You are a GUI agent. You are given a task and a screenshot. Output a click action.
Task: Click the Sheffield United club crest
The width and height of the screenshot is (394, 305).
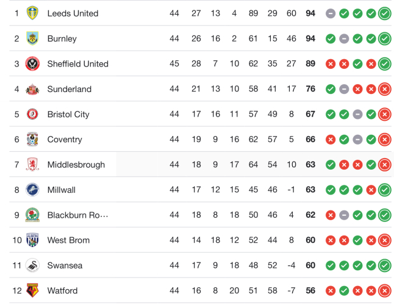[x=32, y=63]
